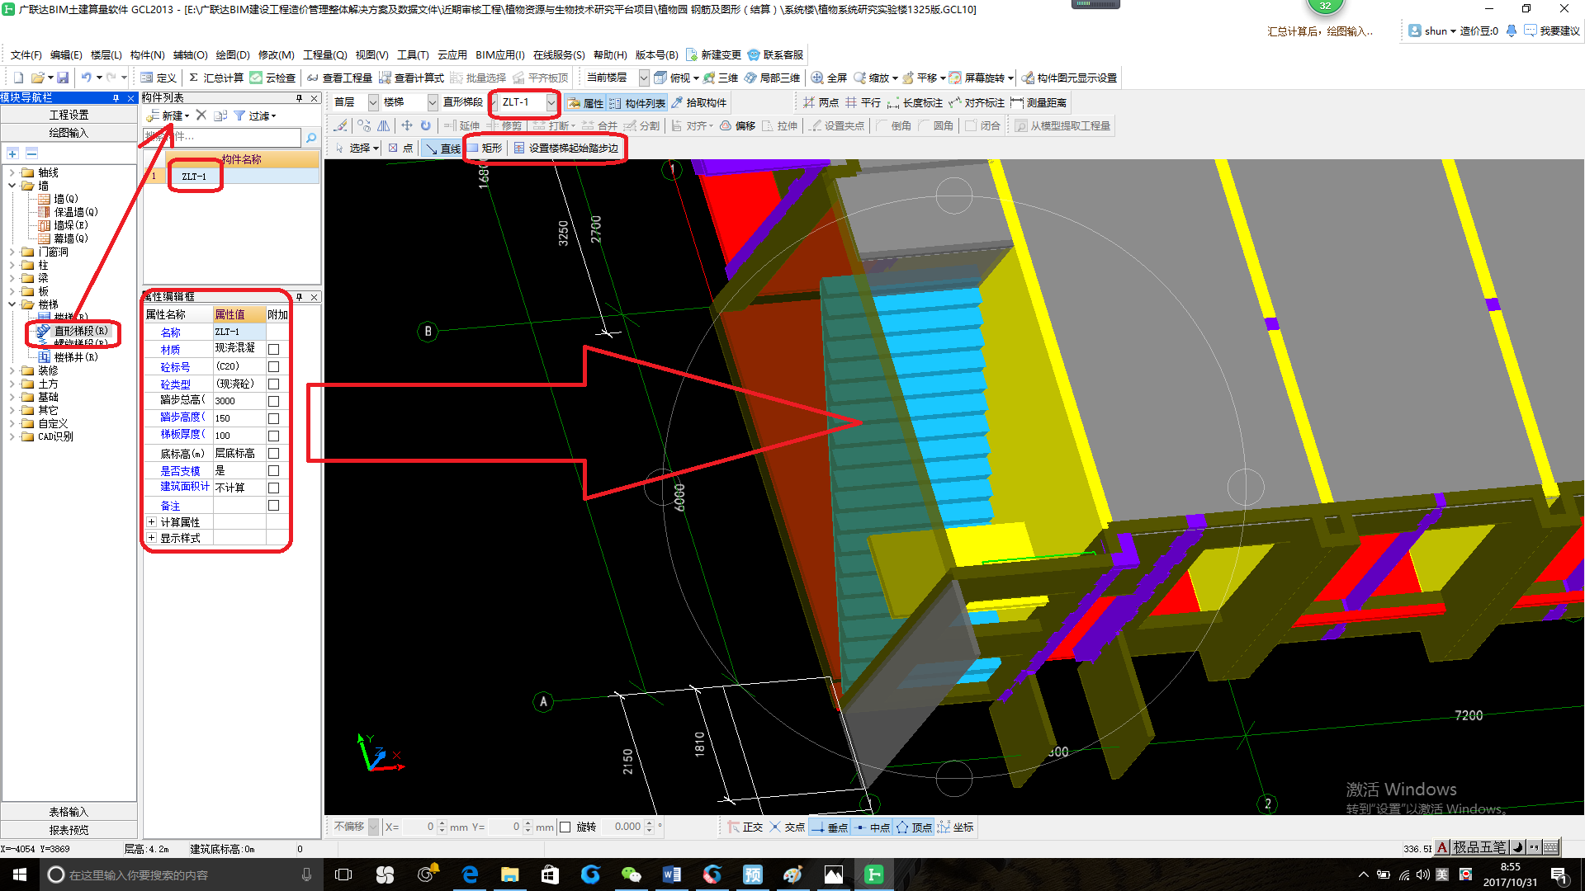The width and height of the screenshot is (1585, 891).
Task: Select the 拾取构件 pick component tool
Action: [699, 103]
